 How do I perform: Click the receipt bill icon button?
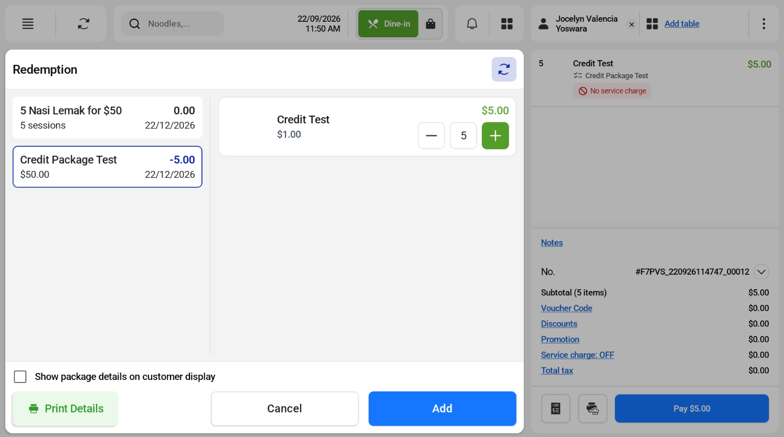[556, 409]
